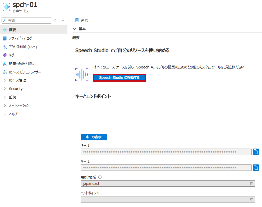262x207 pixels.
Task: Click the empty エンドポイント field
Action: point(168,199)
